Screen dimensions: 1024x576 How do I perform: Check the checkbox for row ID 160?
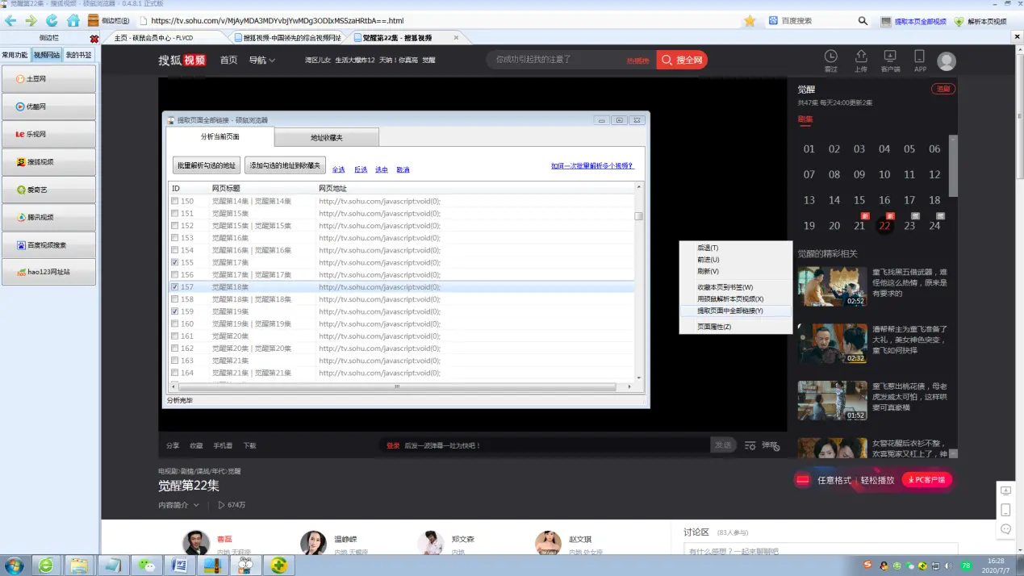(x=175, y=323)
